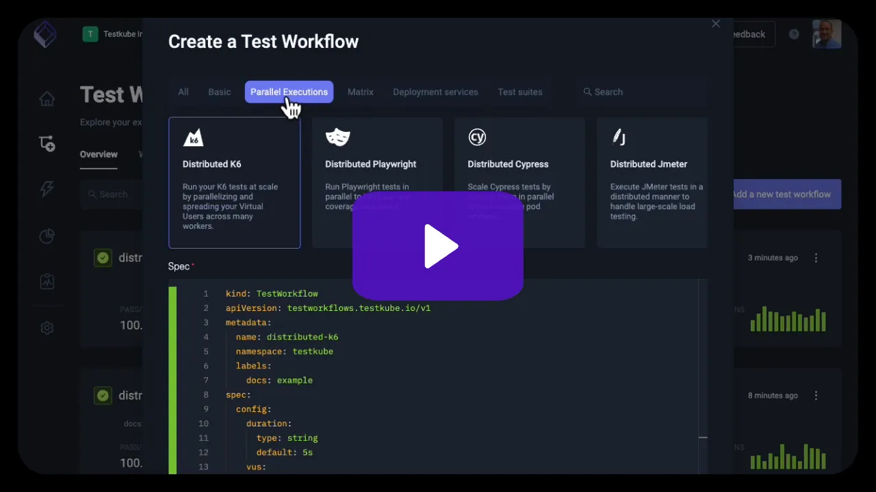Click the template Search field
This screenshot has height=492, width=876.
tap(640, 92)
